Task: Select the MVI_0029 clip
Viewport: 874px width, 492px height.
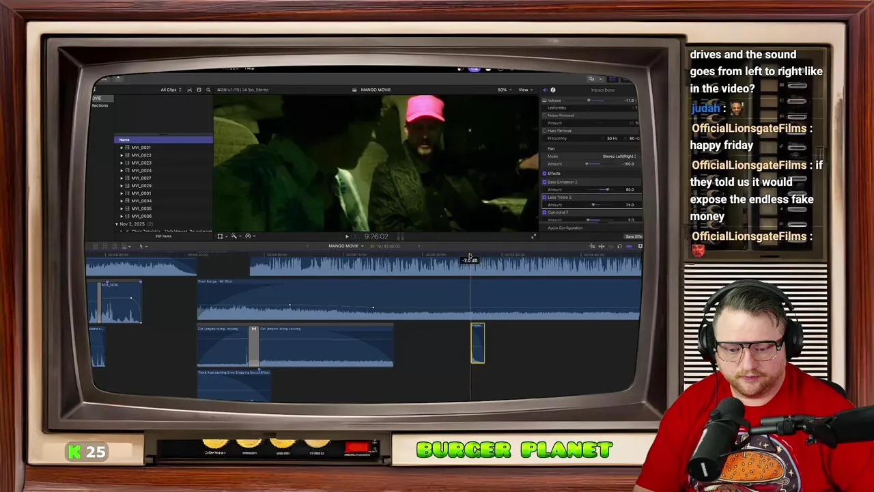Action: coord(141,186)
